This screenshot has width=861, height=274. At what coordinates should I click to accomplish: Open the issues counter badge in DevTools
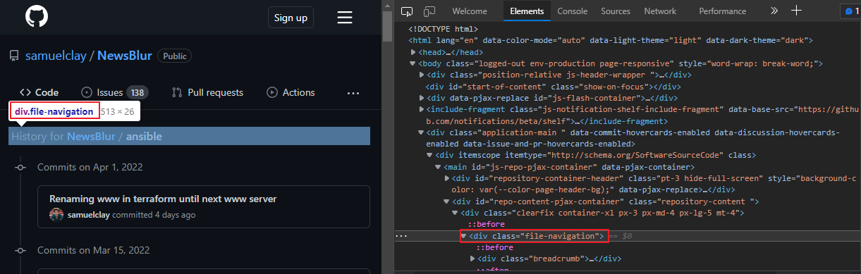click(x=850, y=11)
